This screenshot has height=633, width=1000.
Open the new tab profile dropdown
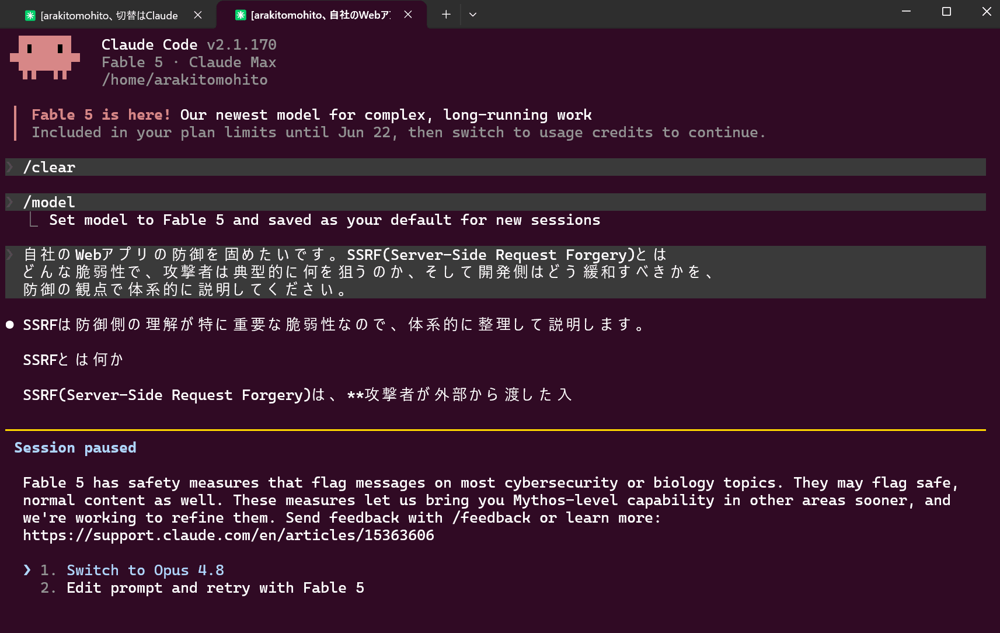tap(473, 15)
